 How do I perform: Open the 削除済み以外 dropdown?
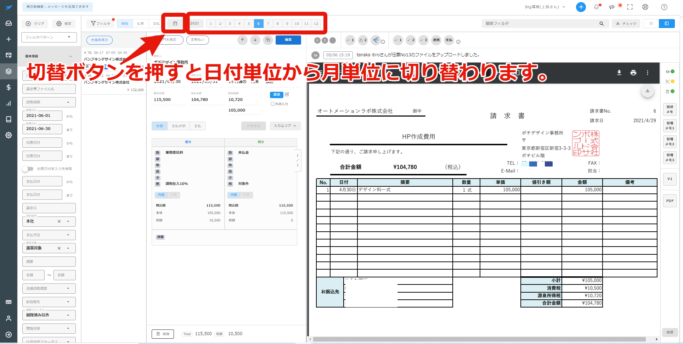tap(49, 315)
